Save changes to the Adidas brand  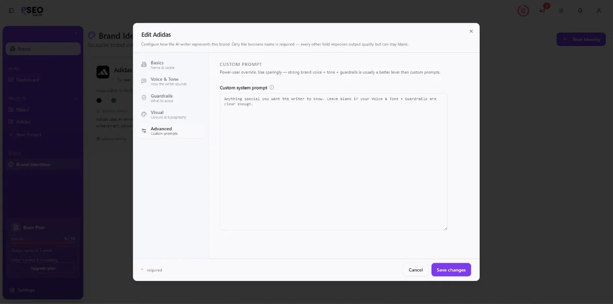[x=451, y=270]
